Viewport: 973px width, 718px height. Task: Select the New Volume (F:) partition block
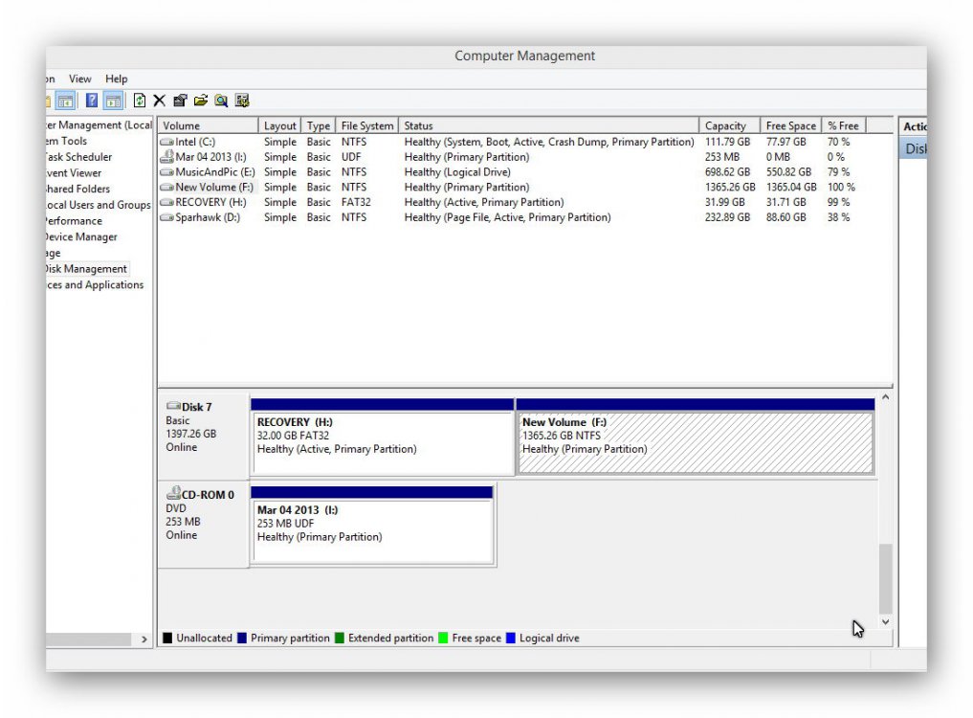[x=696, y=438]
